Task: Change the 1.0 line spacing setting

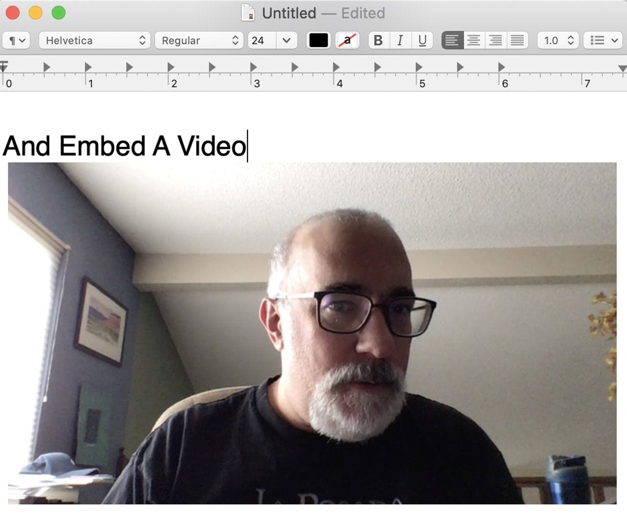Action: (558, 41)
